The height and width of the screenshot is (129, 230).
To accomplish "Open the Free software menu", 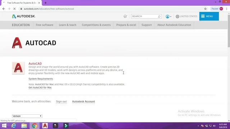I will tap(45, 25).
